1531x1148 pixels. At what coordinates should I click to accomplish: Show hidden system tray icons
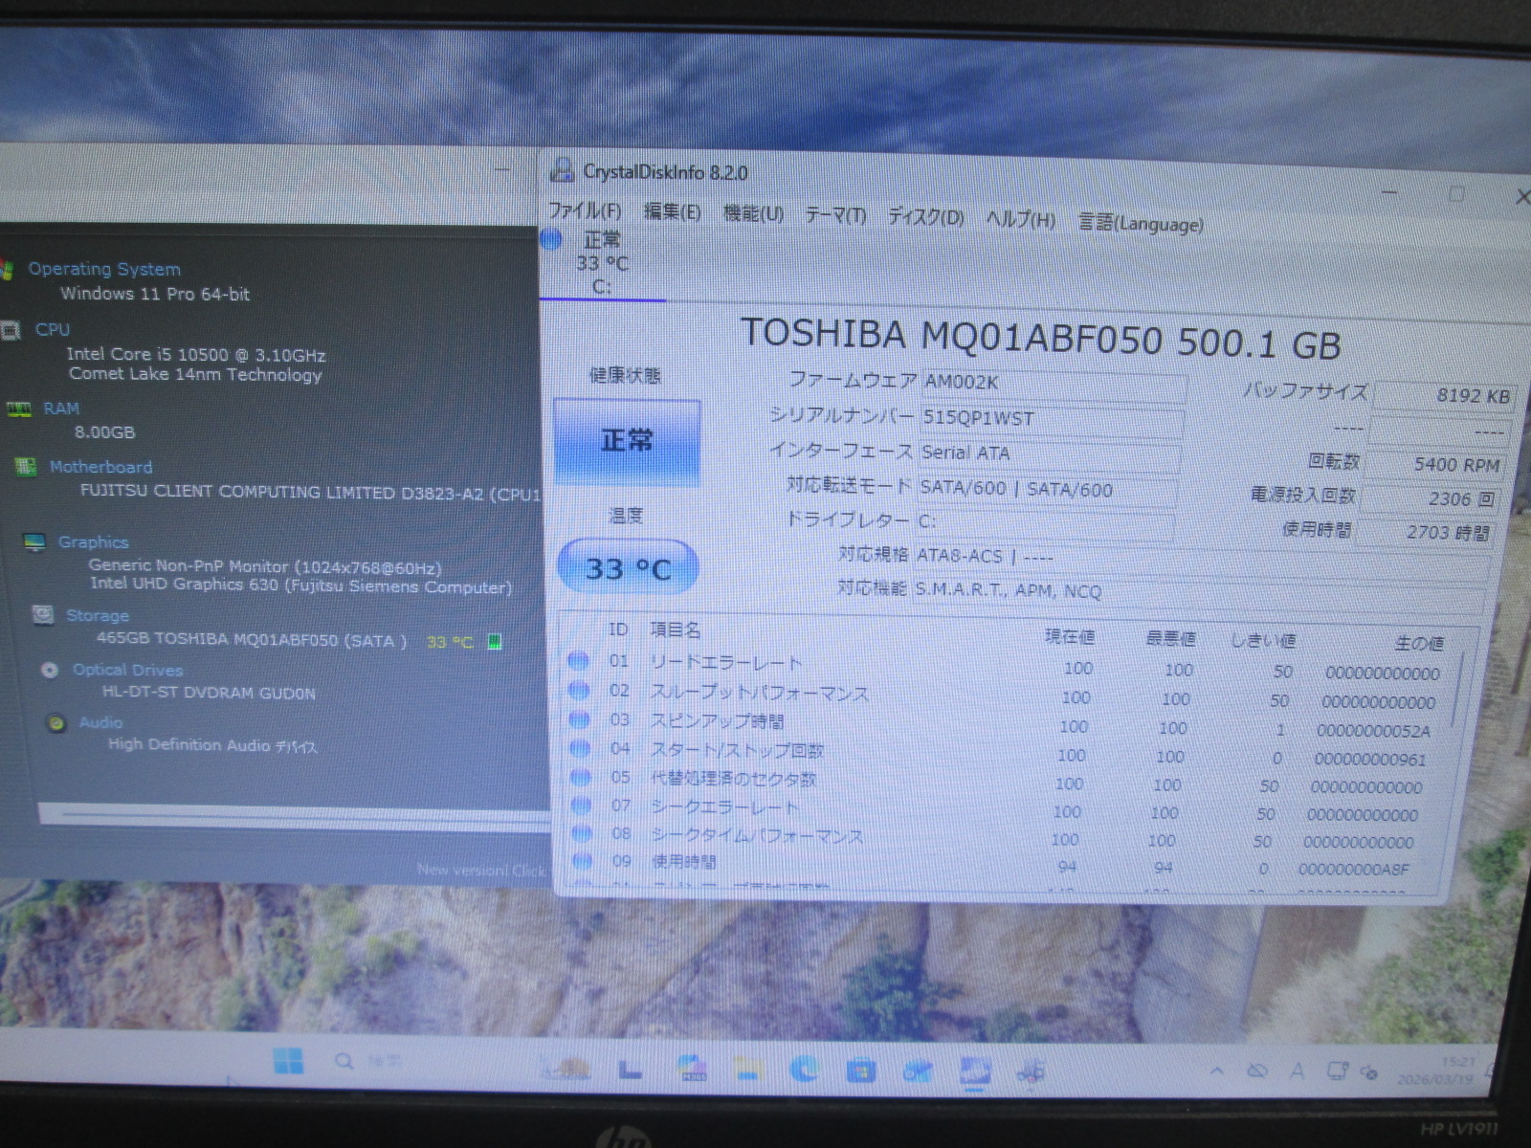point(1216,1071)
